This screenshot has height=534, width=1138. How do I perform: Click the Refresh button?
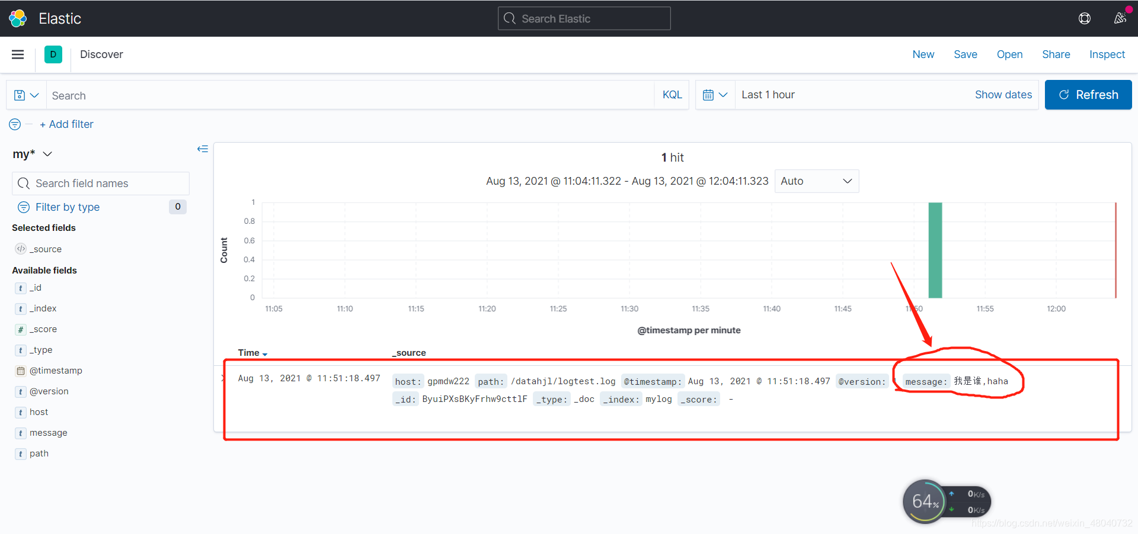point(1088,95)
